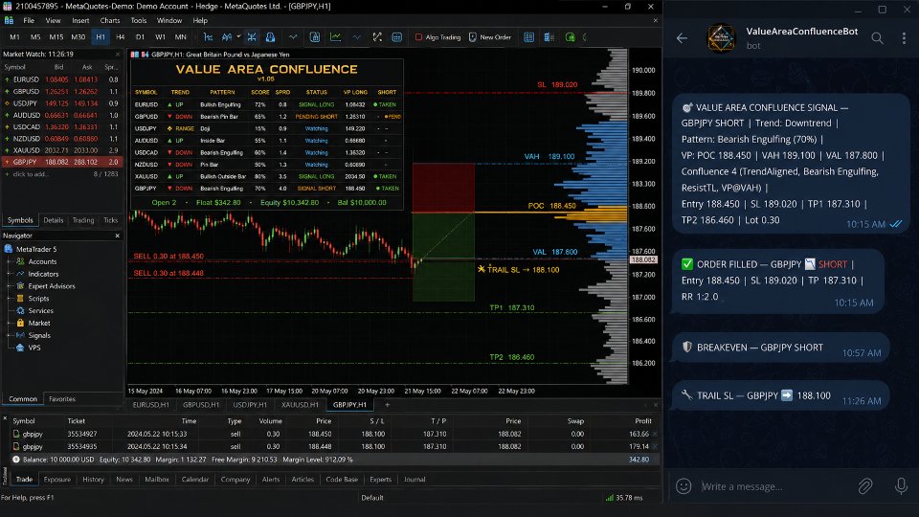Close the Navigator panel
Screen dimensions: 919x517
coord(117,236)
